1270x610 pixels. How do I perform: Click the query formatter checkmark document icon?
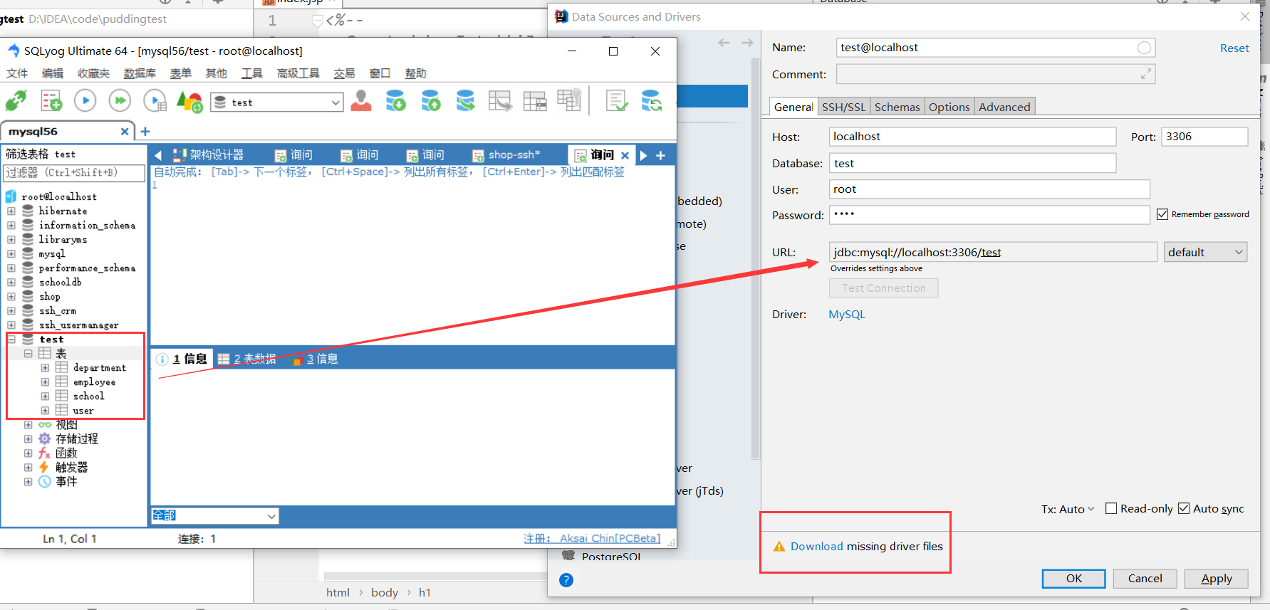coord(617,101)
